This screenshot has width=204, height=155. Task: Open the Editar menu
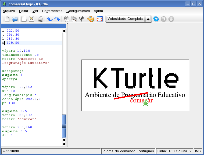pyautogui.click(x=24, y=11)
